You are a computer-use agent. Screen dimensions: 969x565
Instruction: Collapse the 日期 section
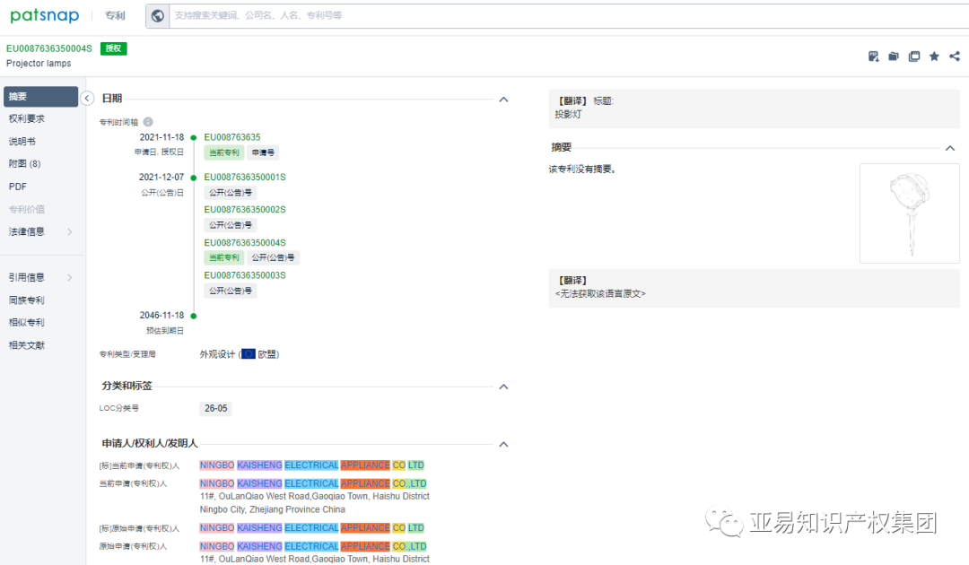(503, 100)
